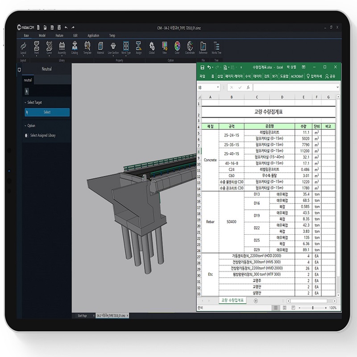The image size is (357, 357).
Task: Switch to the Model ribbon tab
Action: 42,36
